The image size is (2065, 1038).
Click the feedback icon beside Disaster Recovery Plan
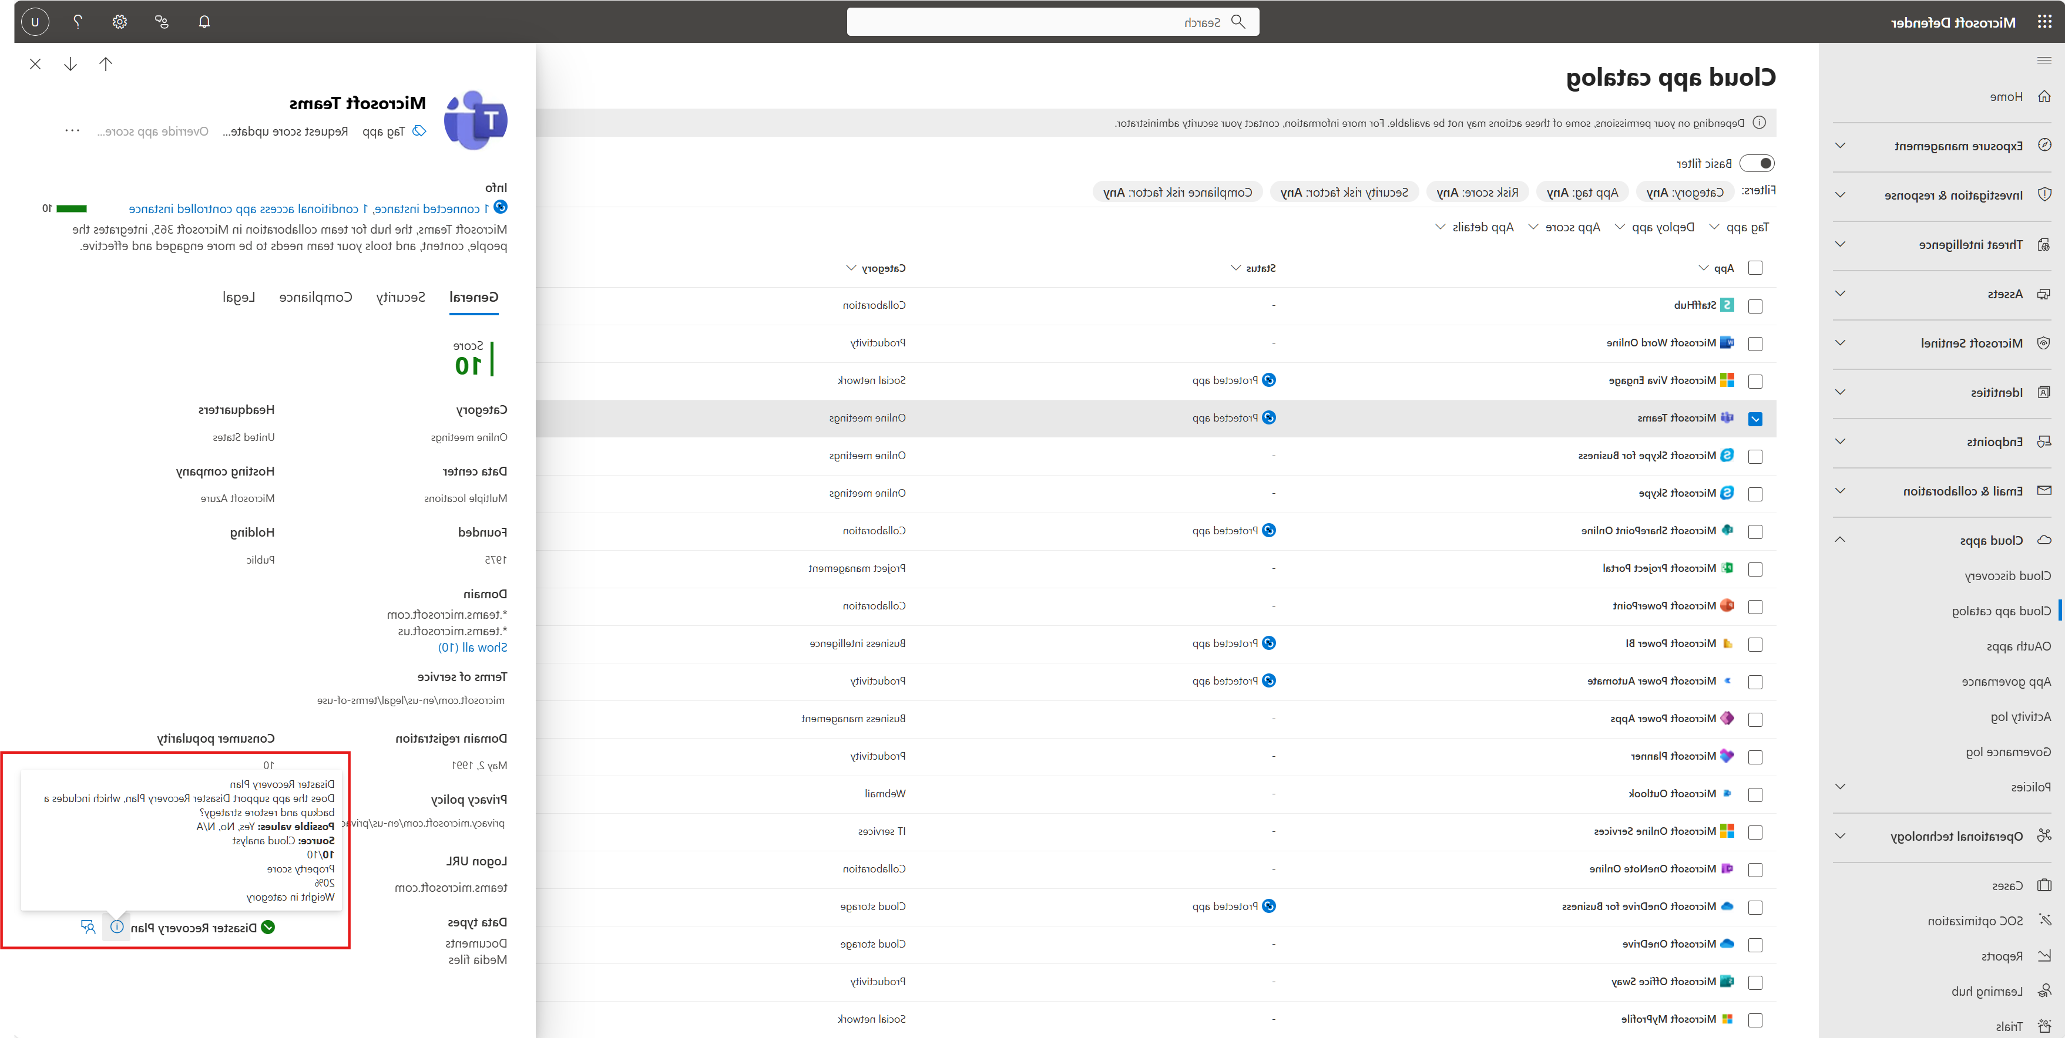click(x=88, y=926)
